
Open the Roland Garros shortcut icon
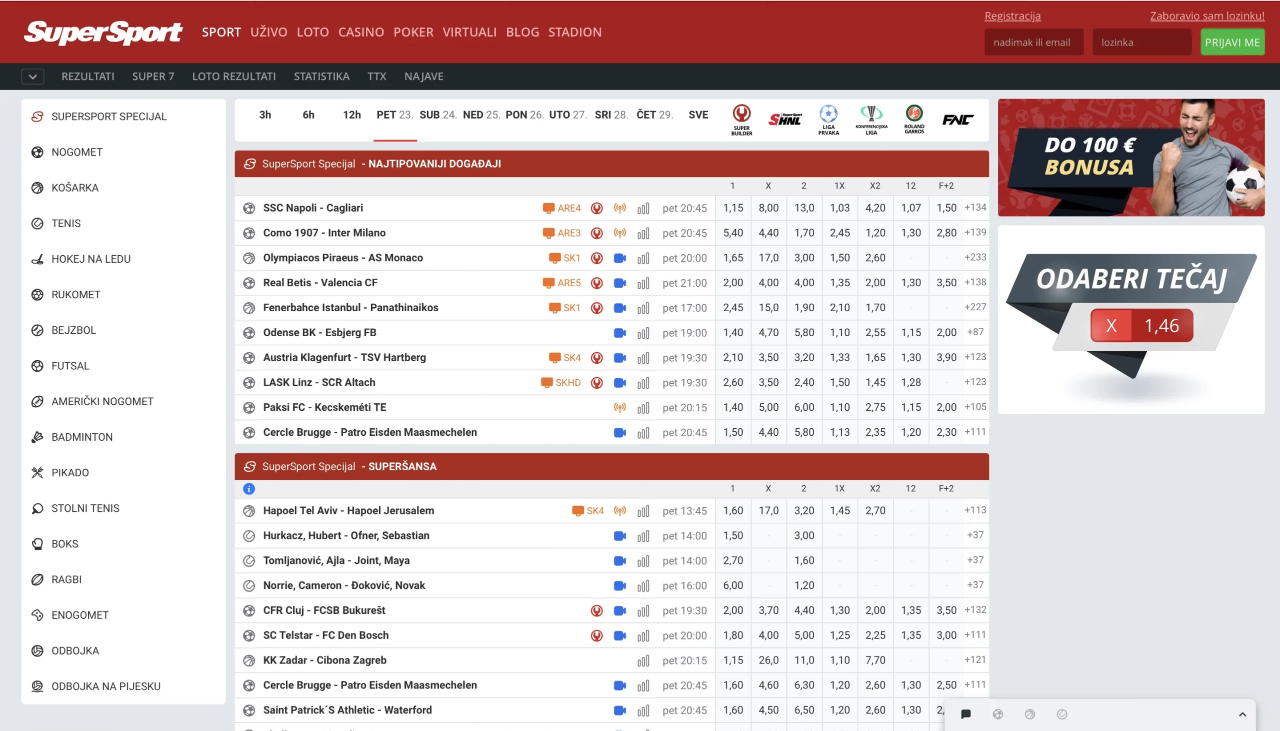pyautogui.click(x=914, y=120)
